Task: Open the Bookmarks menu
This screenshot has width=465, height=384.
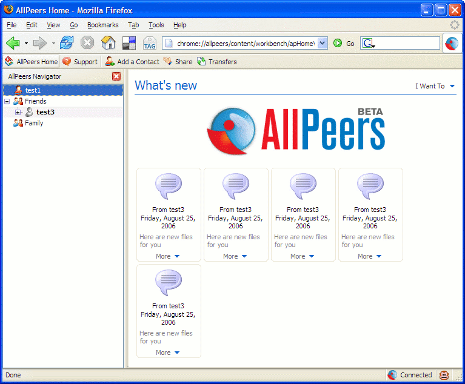Action: pos(102,25)
